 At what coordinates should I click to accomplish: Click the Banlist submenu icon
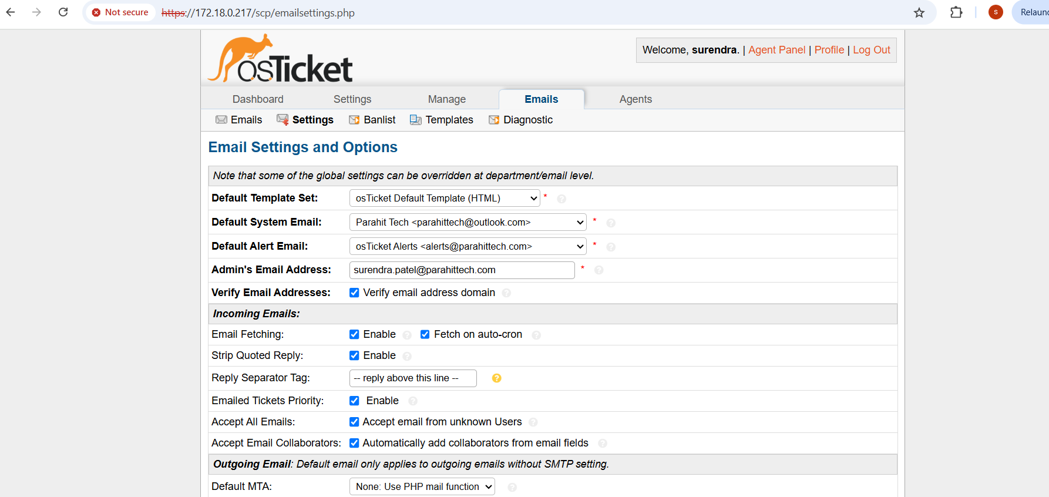(x=354, y=120)
